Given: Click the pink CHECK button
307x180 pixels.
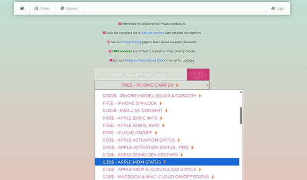Looking at the screenshot, I should (198, 74).
